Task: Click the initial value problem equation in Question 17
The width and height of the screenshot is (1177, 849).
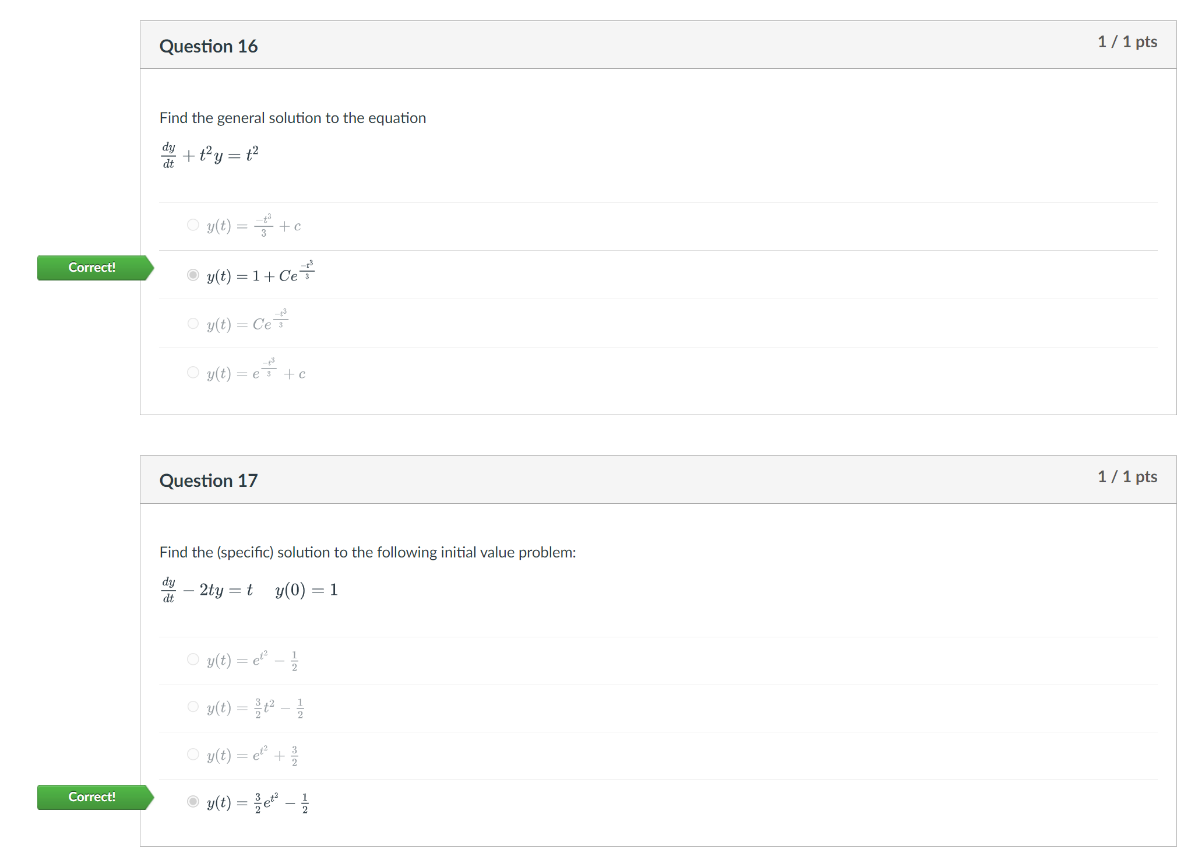Action: [251, 589]
